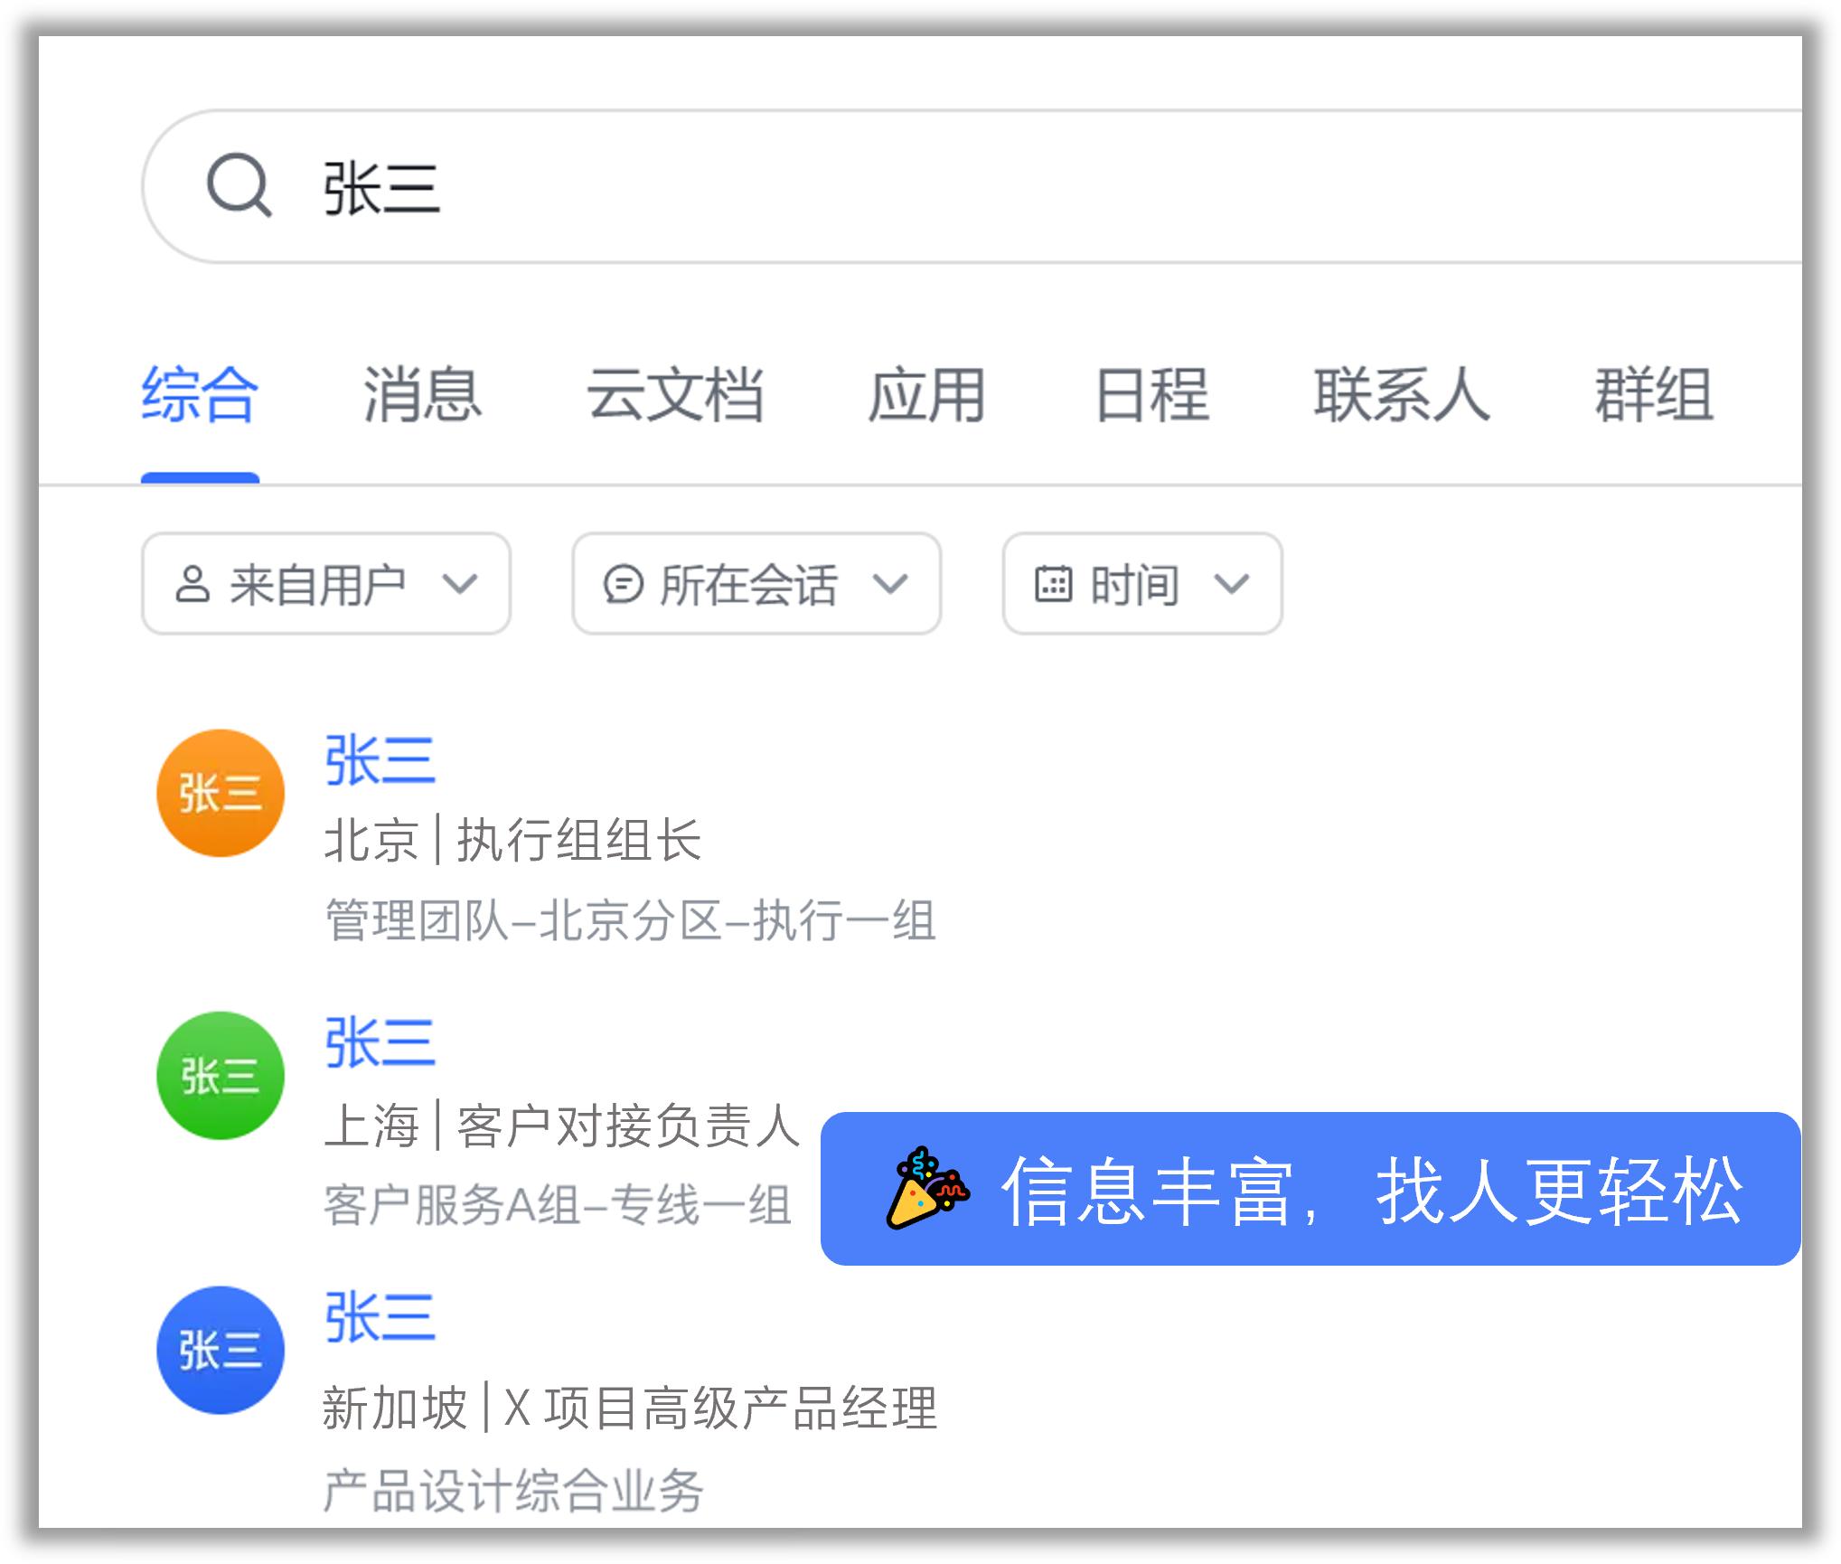Image resolution: width=1841 pixels, height=1564 pixels.
Task: Open the 所在会话 filter dropdown
Action: point(757,584)
